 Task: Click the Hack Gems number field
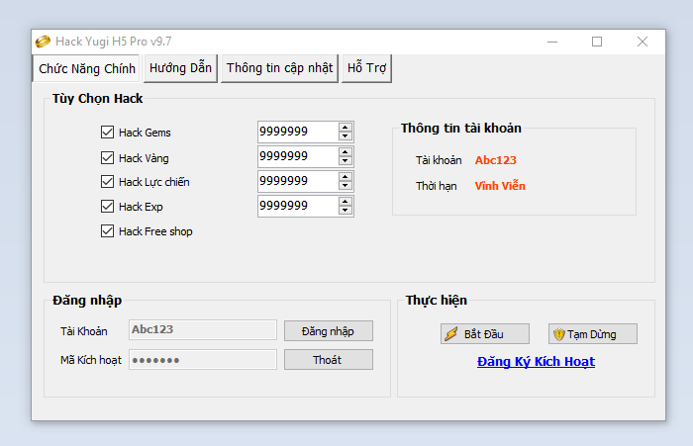[x=296, y=133]
